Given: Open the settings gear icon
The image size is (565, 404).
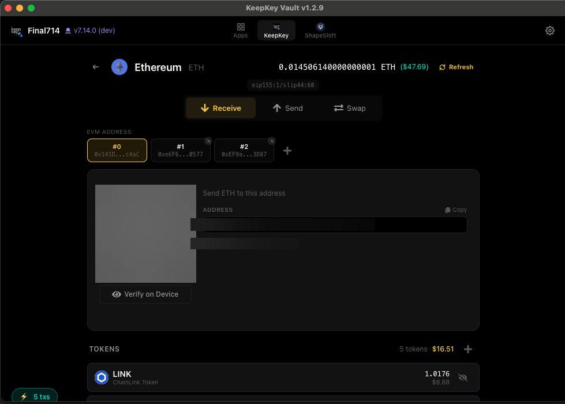Looking at the screenshot, I should (549, 31).
